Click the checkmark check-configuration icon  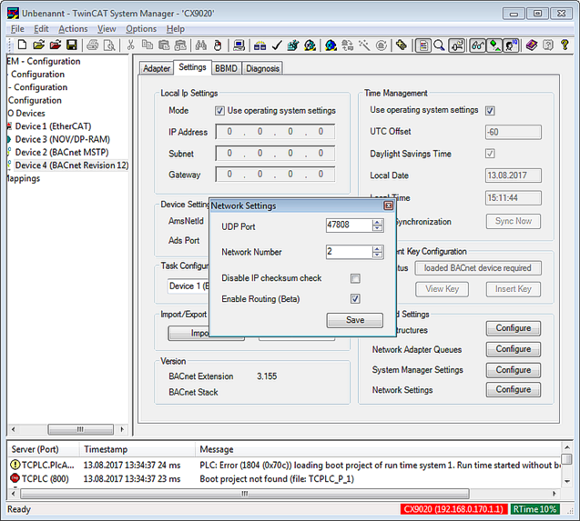[x=277, y=45]
